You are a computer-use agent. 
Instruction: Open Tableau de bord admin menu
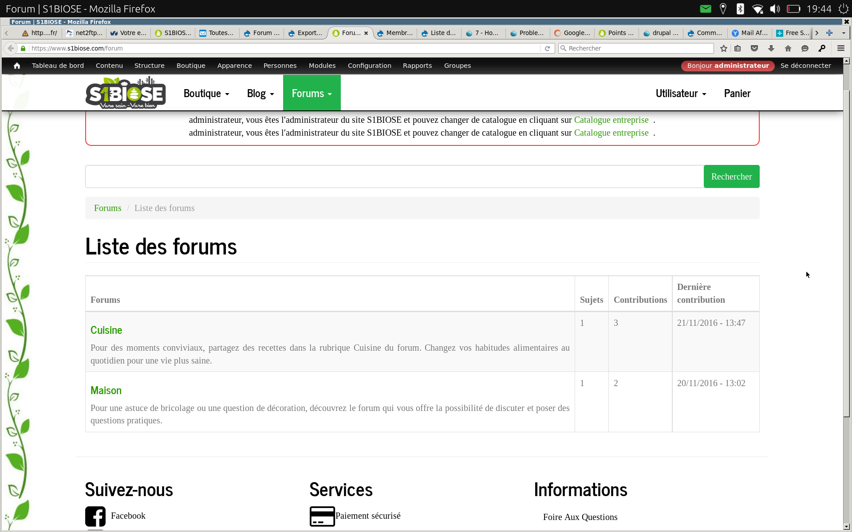coord(58,66)
